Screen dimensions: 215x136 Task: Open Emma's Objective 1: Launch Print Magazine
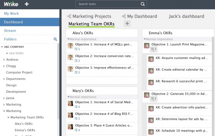tap(179, 44)
